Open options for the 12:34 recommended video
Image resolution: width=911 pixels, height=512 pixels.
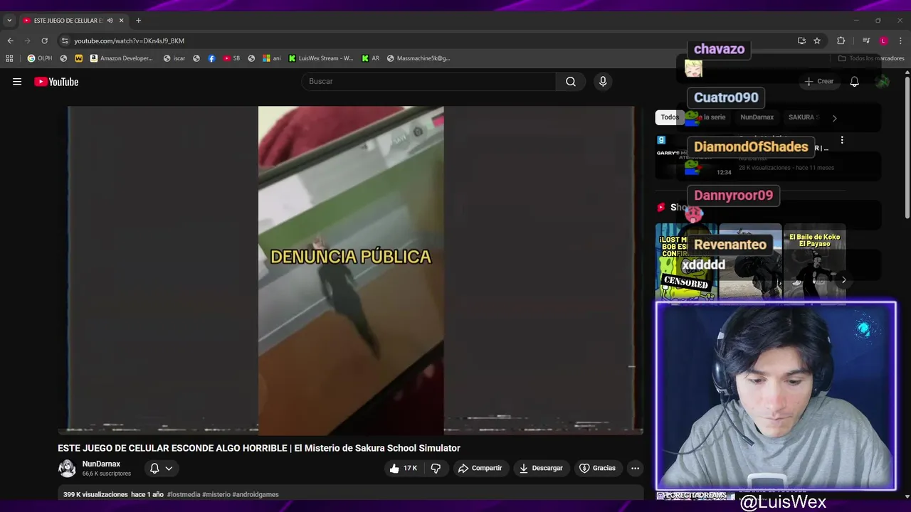point(842,141)
